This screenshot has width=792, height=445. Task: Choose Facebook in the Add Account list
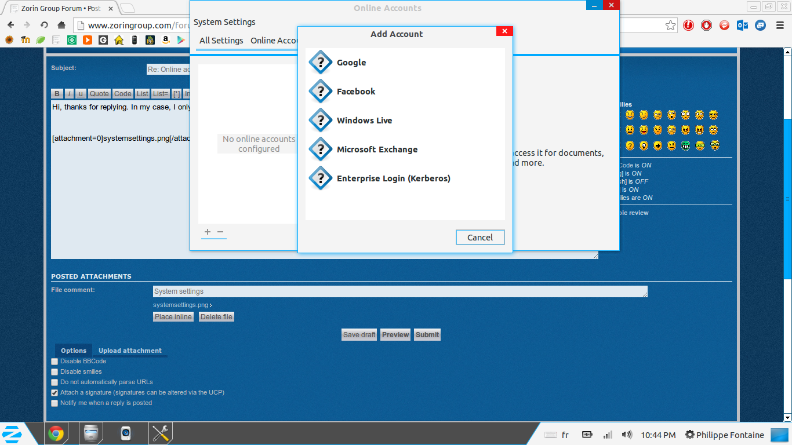pyautogui.click(x=355, y=92)
